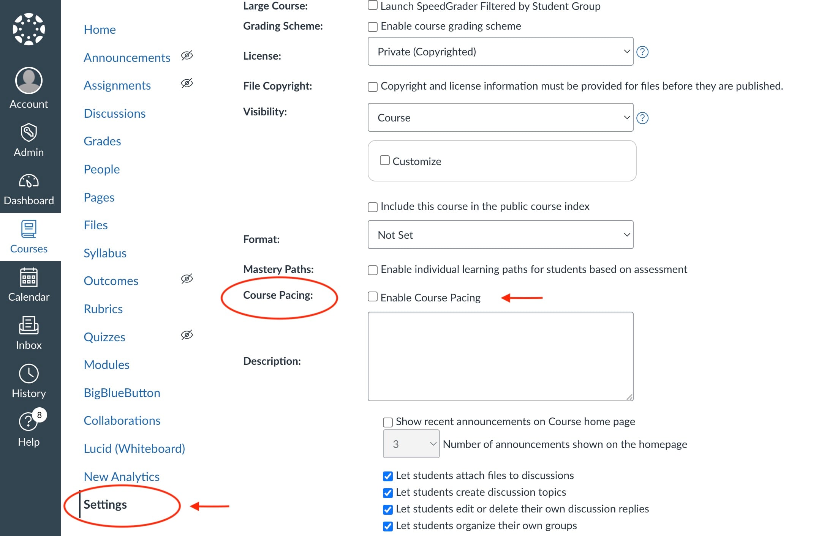The width and height of the screenshot is (816, 536).
Task: Enable course grading scheme checkbox
Action: coord(373,27)
